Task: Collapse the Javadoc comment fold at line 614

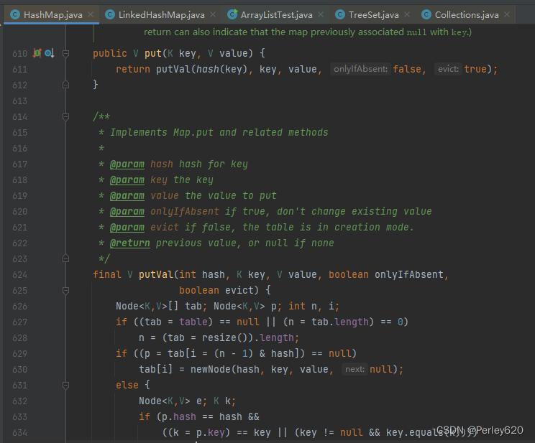Action: click(66, 117)
